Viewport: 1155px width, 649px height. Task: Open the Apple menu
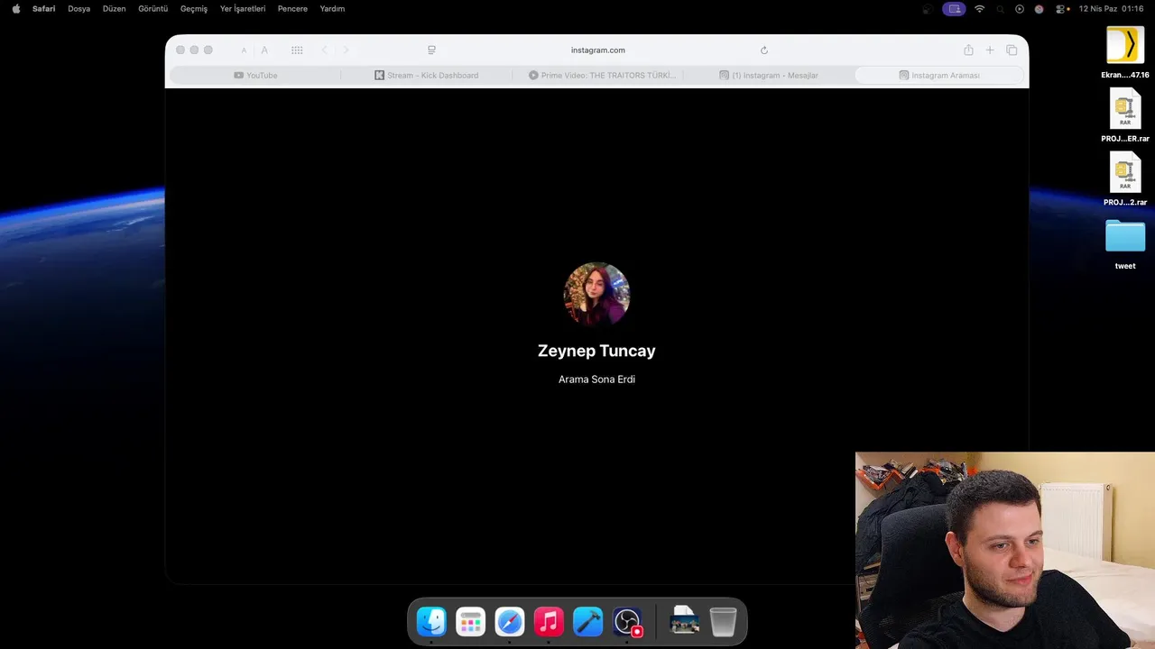(15, 9)
